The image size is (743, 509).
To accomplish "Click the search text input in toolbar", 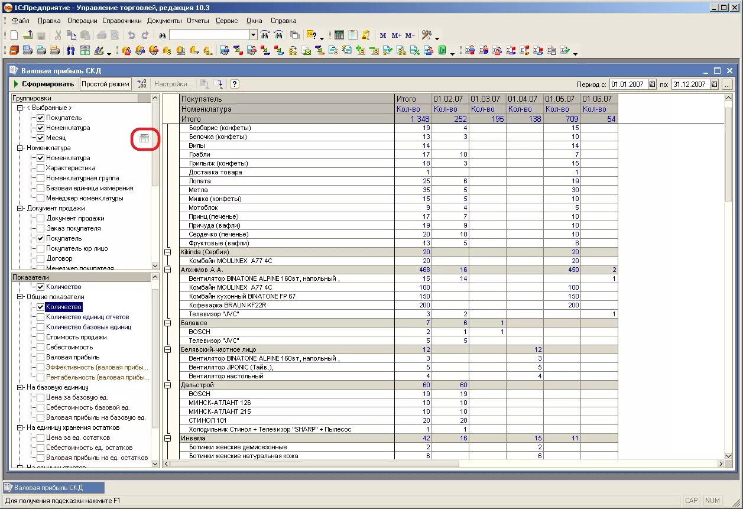I will (x=209, y=35).
